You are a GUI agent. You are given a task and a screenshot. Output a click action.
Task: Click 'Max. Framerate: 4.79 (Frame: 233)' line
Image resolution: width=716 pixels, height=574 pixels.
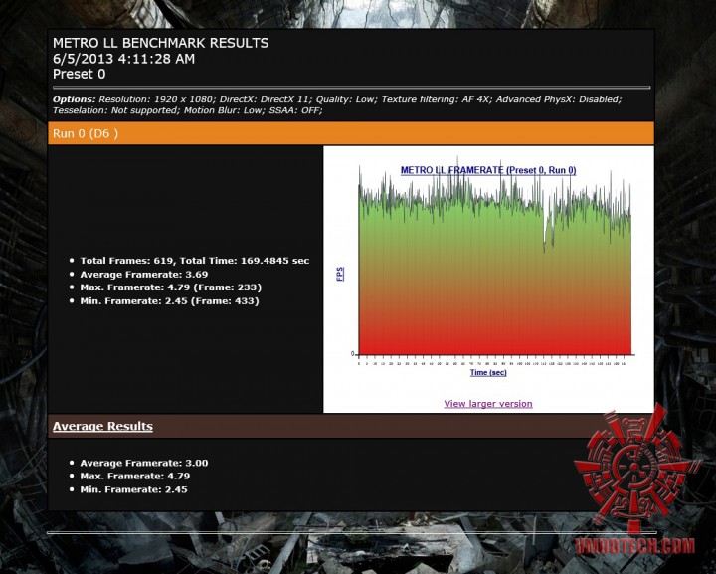tap(171, 287)
